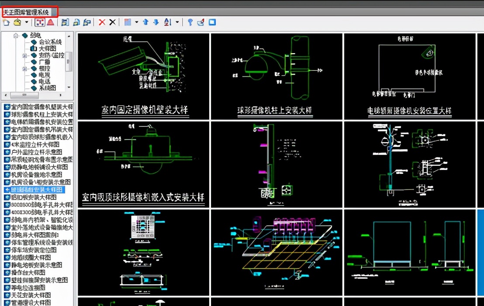
Task: Open the dropdown arrow beside open-folder icon
Action: click(27, 22)
